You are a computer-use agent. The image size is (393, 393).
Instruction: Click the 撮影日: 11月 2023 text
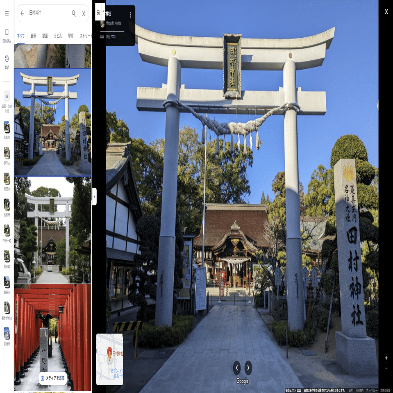(x=293, y=390)
